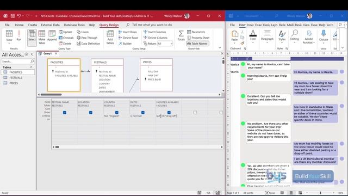Open the PRICES table in navigation pane
This screenshot has width=348, height=196.
click(x=18, y=83)
